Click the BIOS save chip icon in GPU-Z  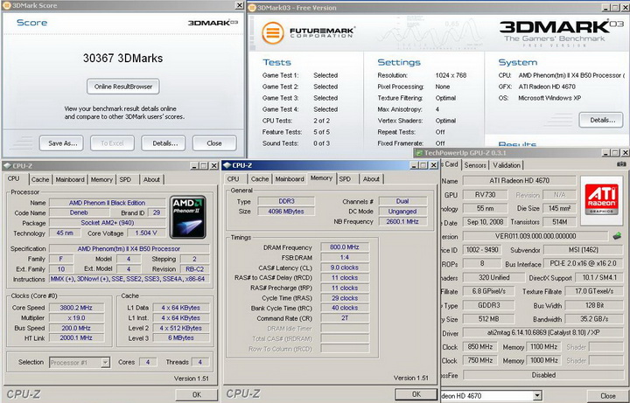(617, 236)
